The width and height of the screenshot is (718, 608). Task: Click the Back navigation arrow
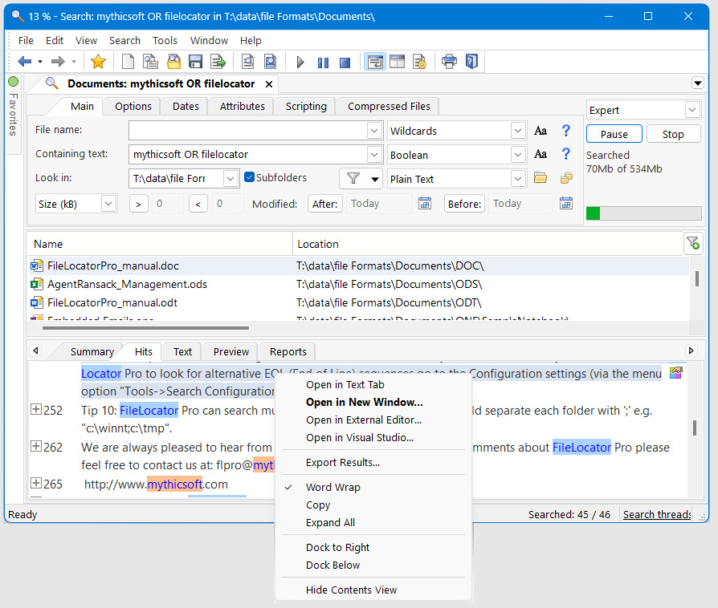coord(24,61)
